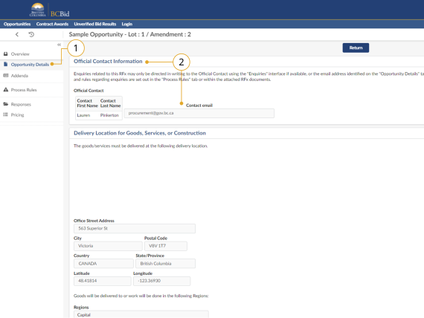Click the Opportunity Details document icon
The image size is (424, 318).
(5, 65)
